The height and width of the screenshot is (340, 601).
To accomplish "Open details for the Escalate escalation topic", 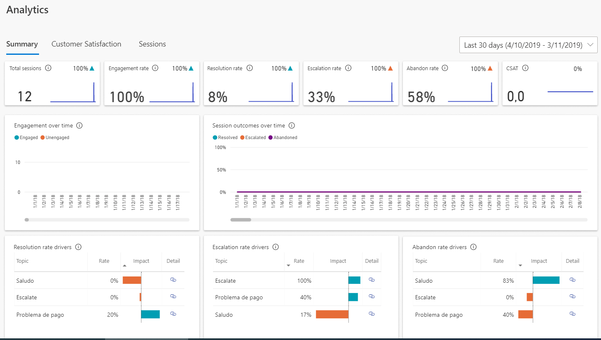I will click(x=372, y=280).
